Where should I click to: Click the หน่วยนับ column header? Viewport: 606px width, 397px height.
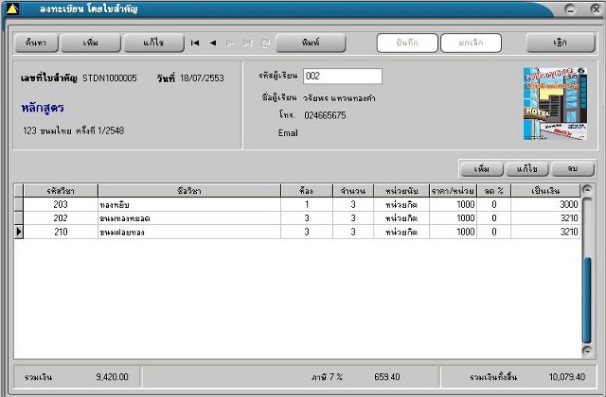401,191
